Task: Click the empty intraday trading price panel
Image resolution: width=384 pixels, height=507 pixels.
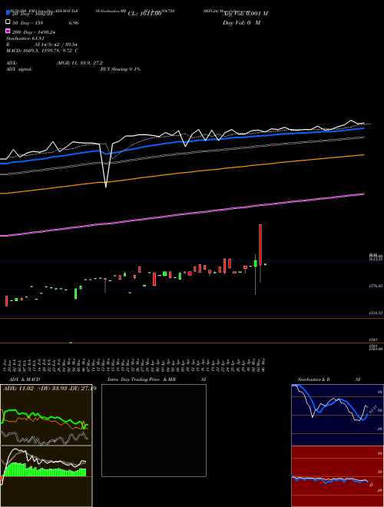Action: (154, 430)
